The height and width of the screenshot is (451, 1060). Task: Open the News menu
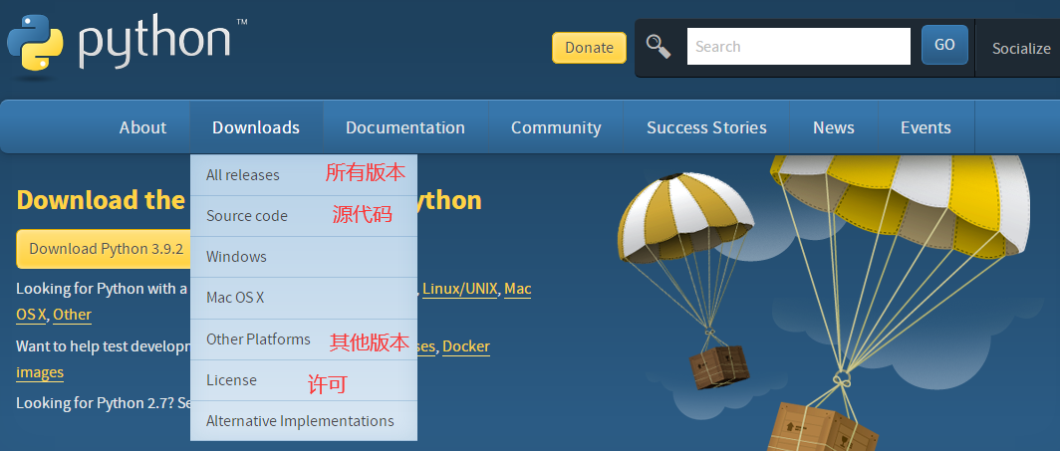coord(834,127)
